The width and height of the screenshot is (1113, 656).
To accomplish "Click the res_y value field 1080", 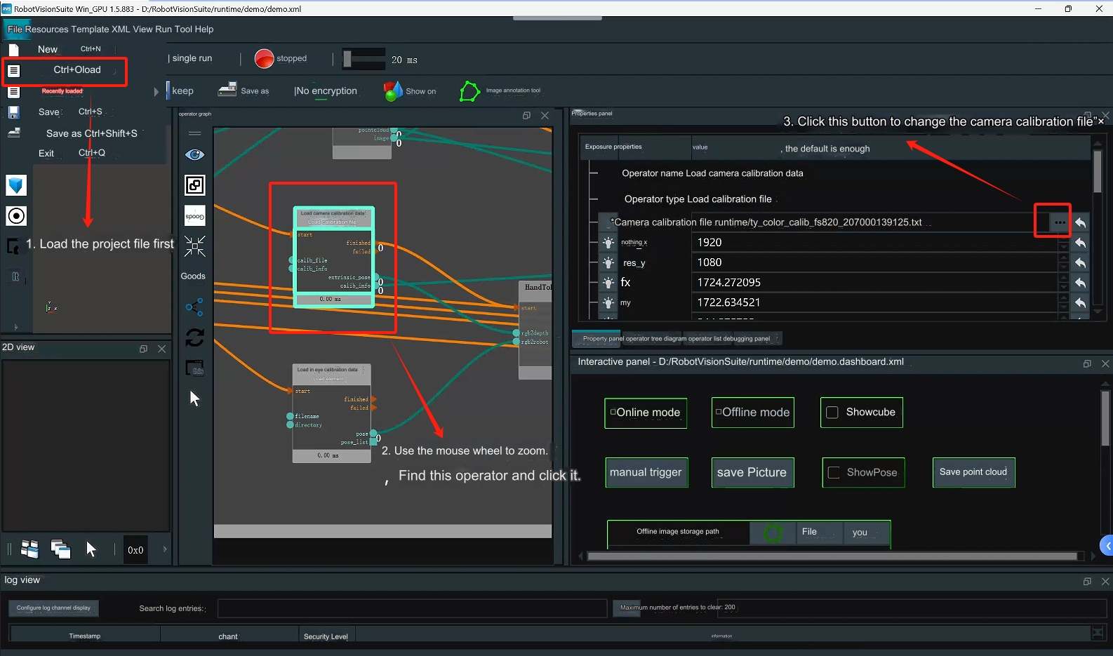I will [x=874, y=262].
